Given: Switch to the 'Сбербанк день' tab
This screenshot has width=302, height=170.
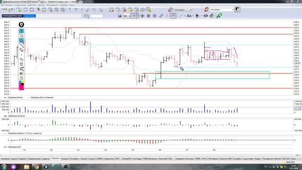Looking at the screenshot, I should [34, 159].
